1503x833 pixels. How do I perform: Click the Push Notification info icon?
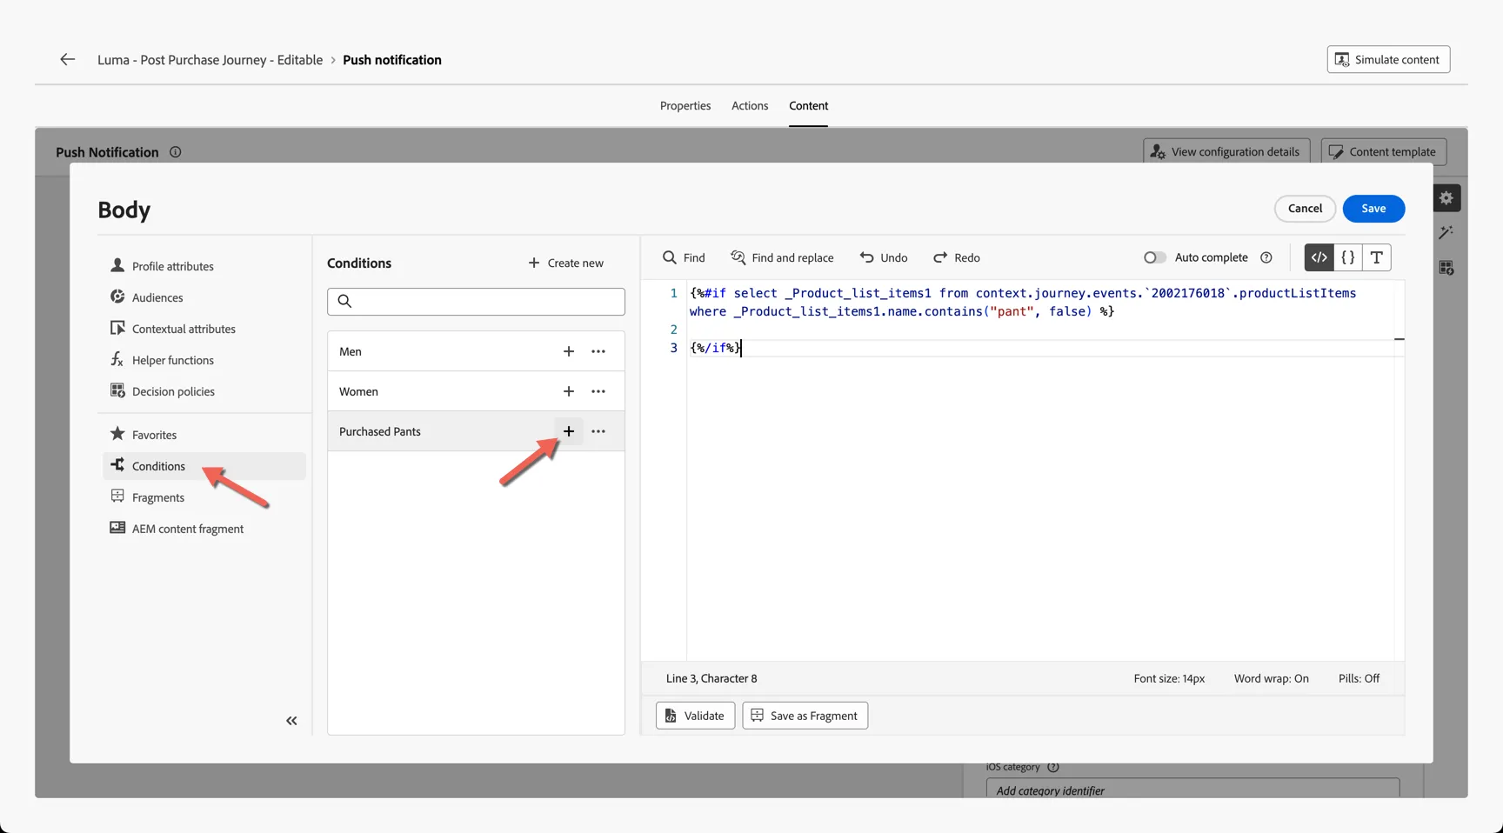[175, 152]
